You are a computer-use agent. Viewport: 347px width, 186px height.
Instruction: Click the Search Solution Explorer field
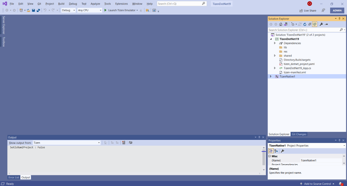[304, 30]
